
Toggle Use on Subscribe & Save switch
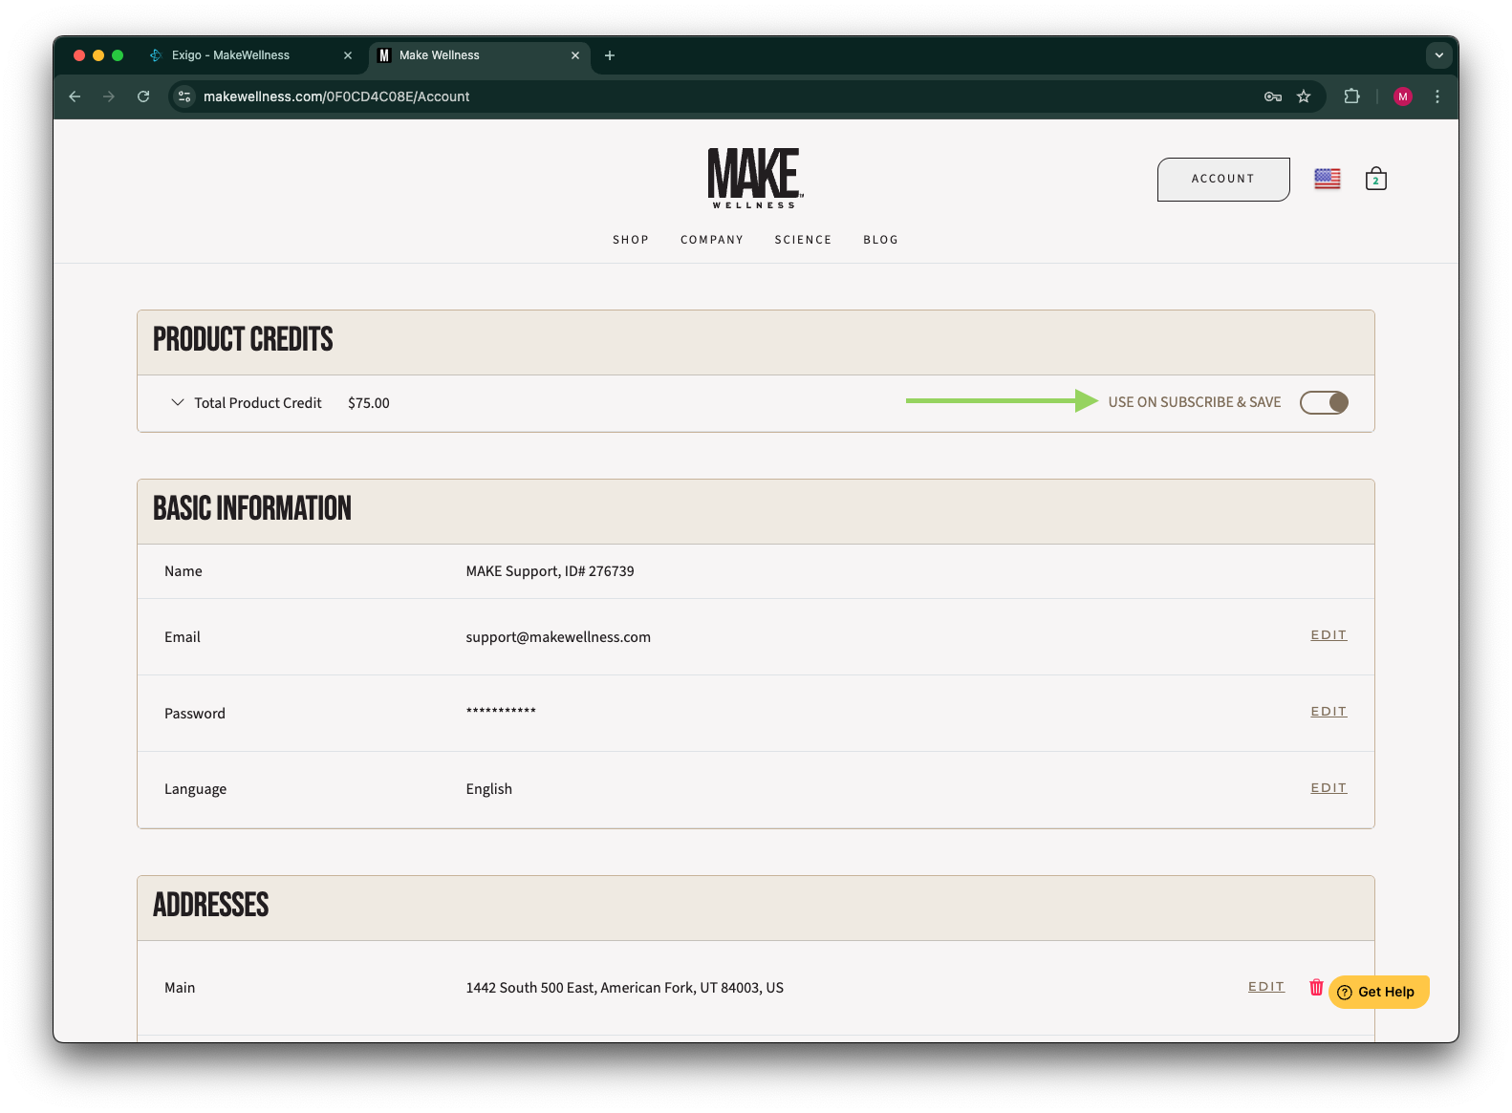(x=1324, y=402)
